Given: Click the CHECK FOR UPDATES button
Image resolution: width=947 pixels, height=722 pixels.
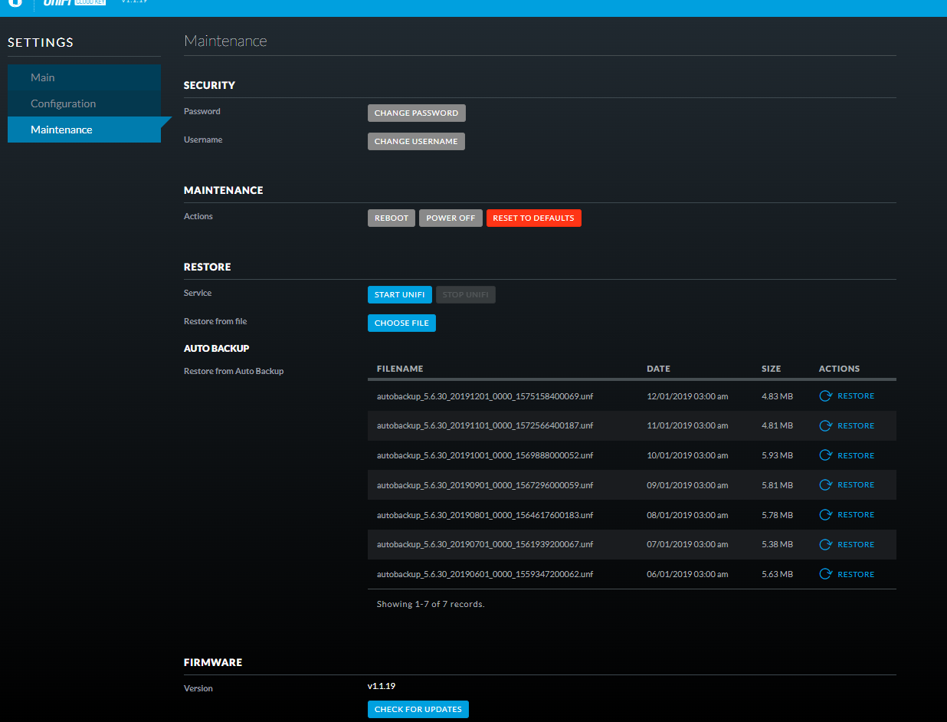Looking at the screenshot, I should (418, 709).
